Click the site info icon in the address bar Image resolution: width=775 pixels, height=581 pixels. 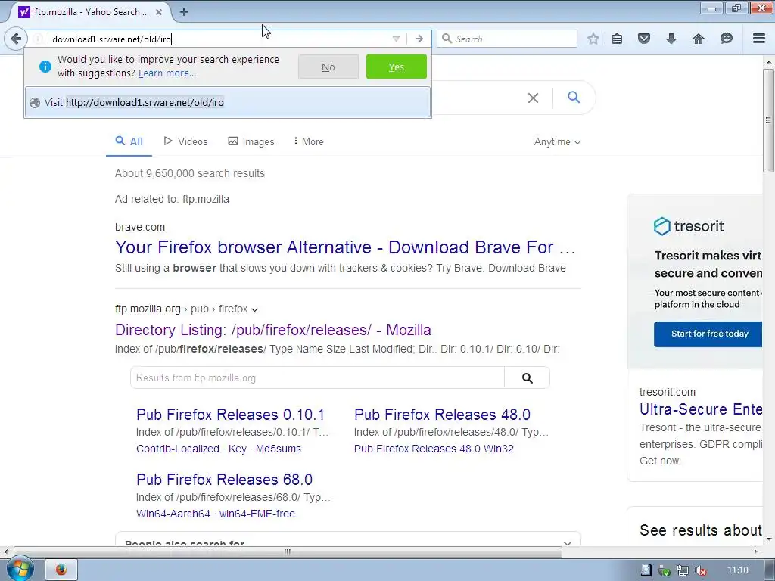[38, 39]
